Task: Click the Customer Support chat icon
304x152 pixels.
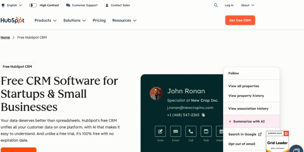Action: coord(68,5)
